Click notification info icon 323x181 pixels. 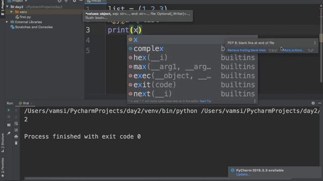[x=233, y=170]
